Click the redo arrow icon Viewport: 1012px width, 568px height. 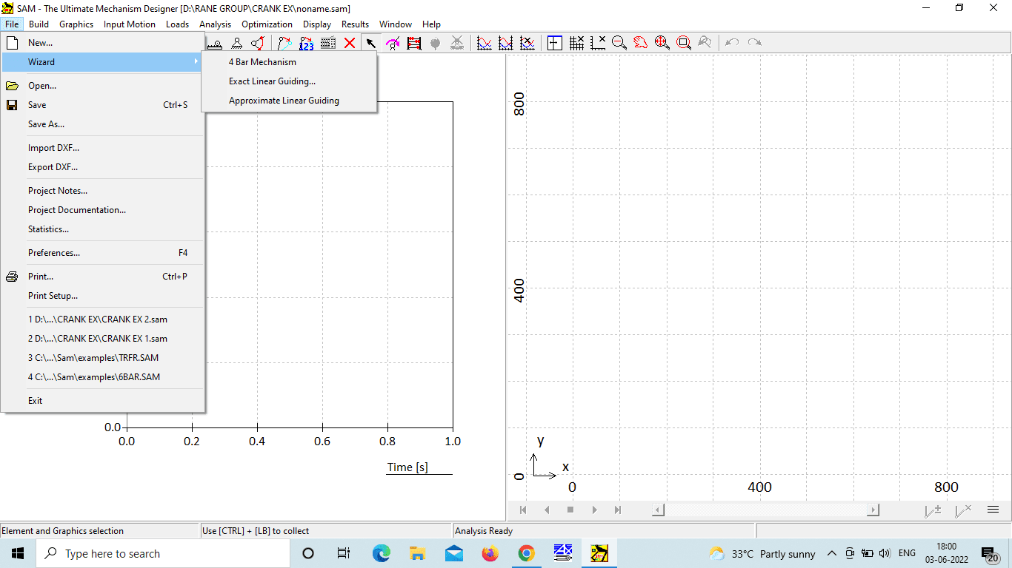click(754, 43)
